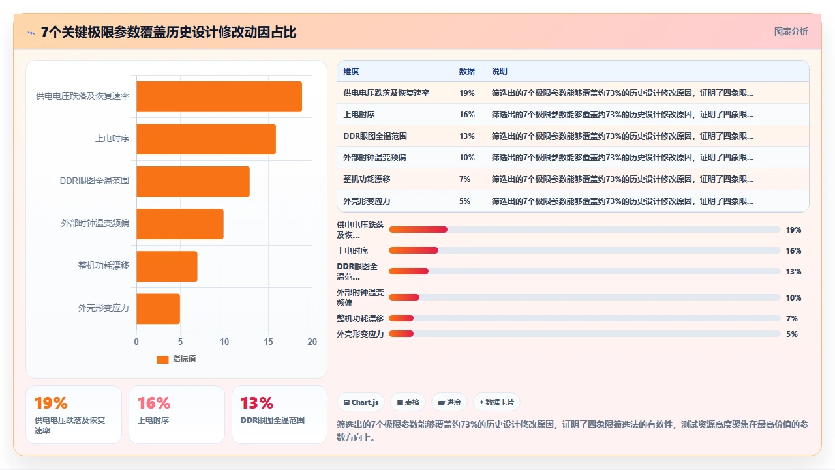Viewport: 835px width, 470px height.
Task: Click the 图表分析 label in header
Action: point(791,31)
